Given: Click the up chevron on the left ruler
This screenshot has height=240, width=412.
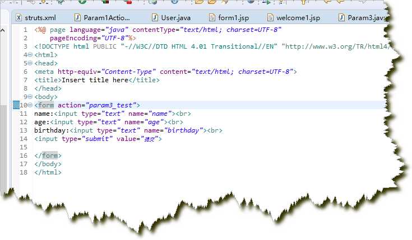Looking at the screenshot, I should tap(3, 30).
